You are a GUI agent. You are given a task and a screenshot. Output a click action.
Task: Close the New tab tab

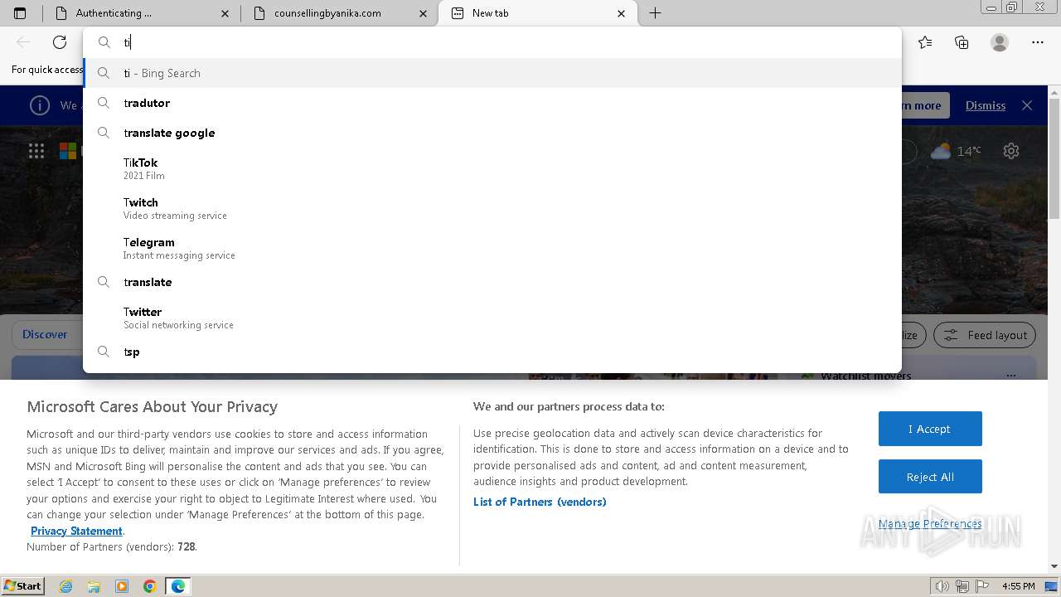tap(623, 13)
